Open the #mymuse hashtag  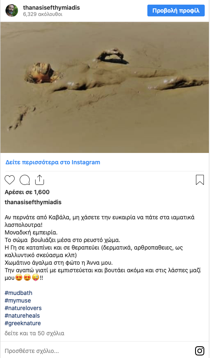click(x=18, y=300)
